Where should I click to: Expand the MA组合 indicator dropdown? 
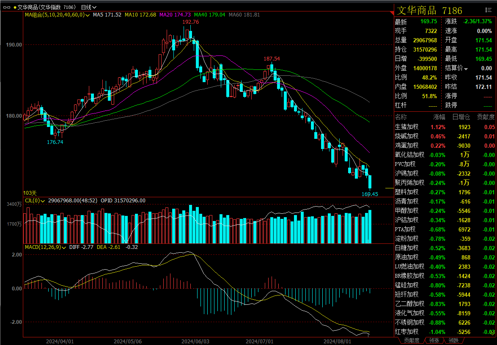click(x=88, y=15)
